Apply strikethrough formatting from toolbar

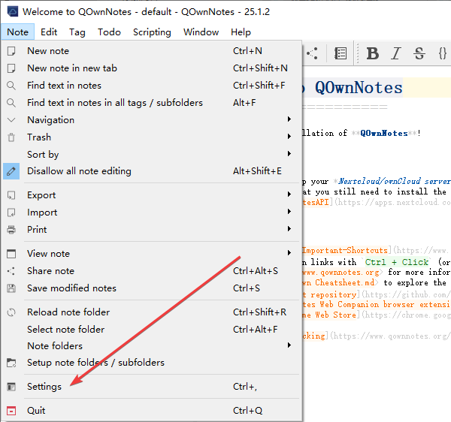point(419,53)
